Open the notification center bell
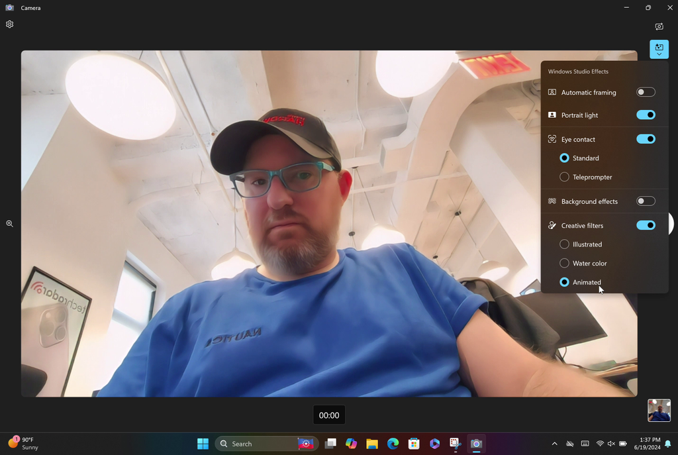 pyautogui.click(x=669, y=444)
